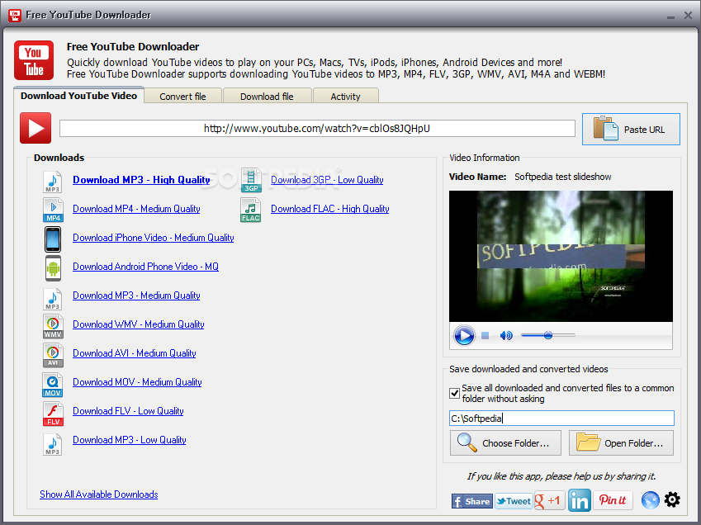Viewport: 701px width, 525px height.
Task: Click the MOV file icon
Action: tap(53, 385)
